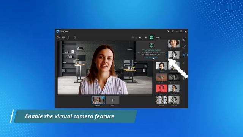Apply the Coffee effect thumbnail
The width and height of the screenshot is (243, 137).
coord(162,77)
